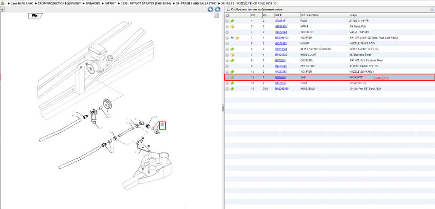435x209 pixels.
Task: Click the '45 DEG, 1/4-18 FNPT, SS' usage cell
Action: click(364, 66)
